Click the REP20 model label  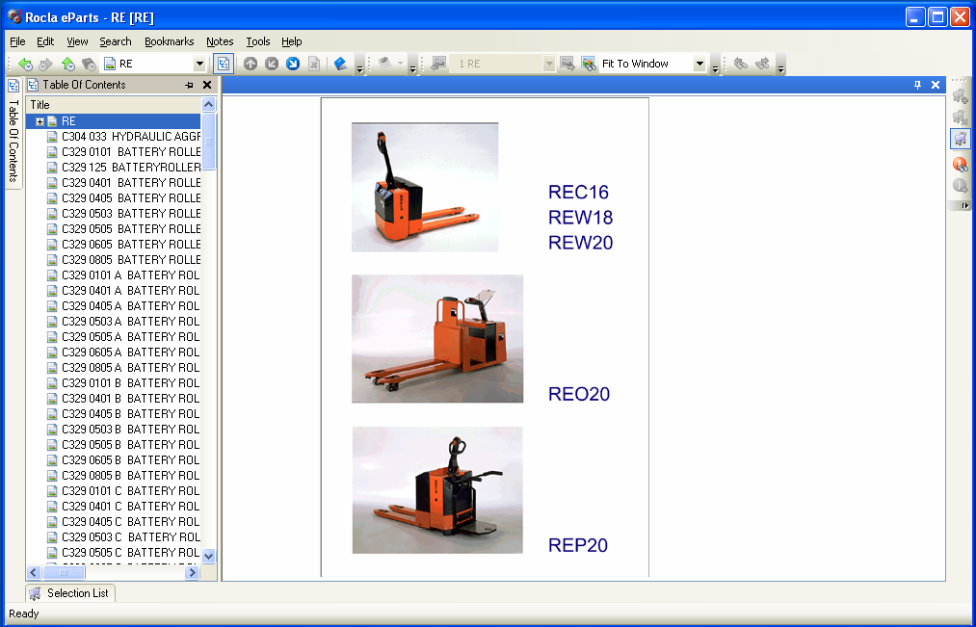(x=578, y=545)
